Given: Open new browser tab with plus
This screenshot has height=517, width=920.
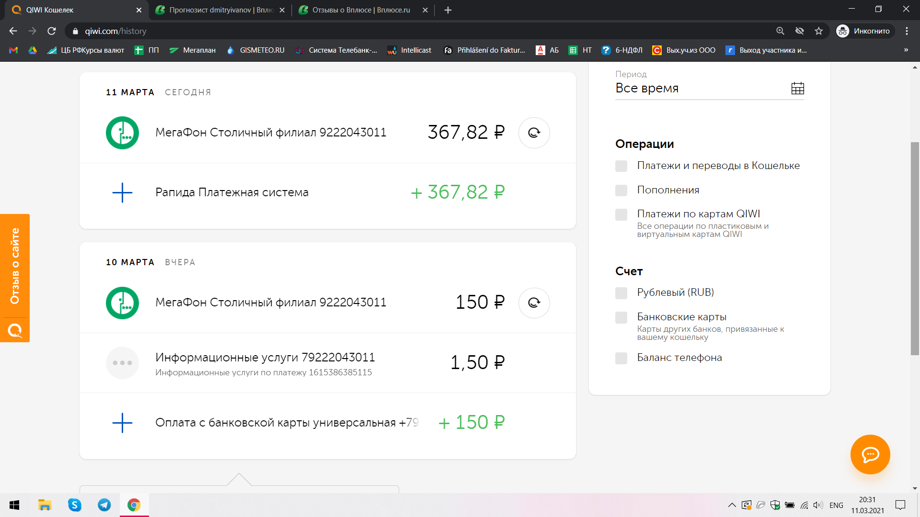Looking at the screenshot, I should [448, 10].
